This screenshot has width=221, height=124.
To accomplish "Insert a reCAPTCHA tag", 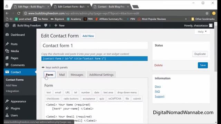I will click(x=115, y=99).
